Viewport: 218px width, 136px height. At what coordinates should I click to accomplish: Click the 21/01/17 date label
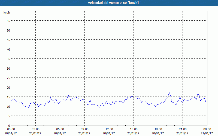click(x=207, y=133)
